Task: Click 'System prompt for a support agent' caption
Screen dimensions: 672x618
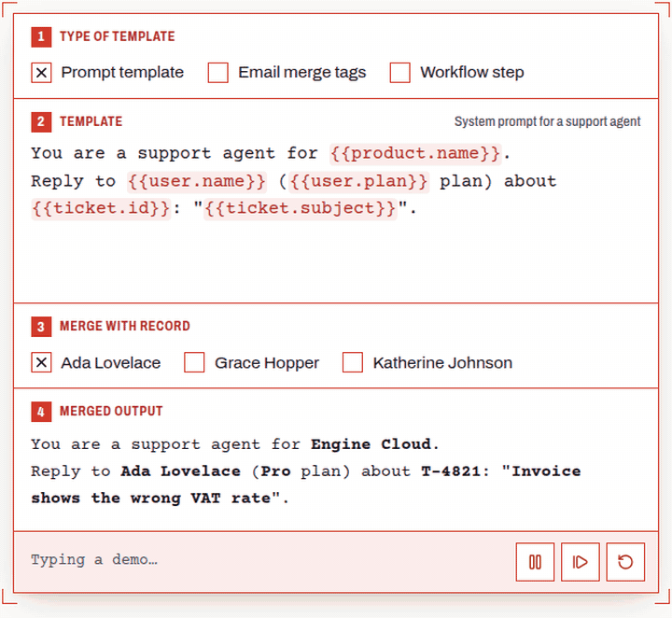Action: (x=547, y=121)
